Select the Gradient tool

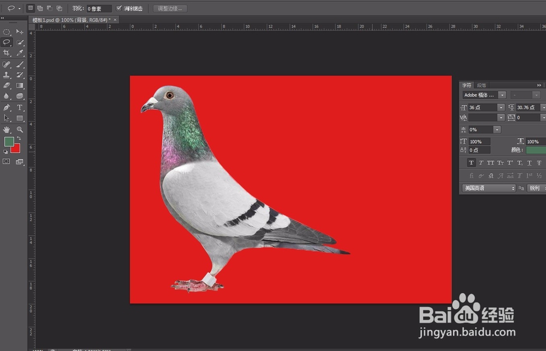[x=20, y=85]
